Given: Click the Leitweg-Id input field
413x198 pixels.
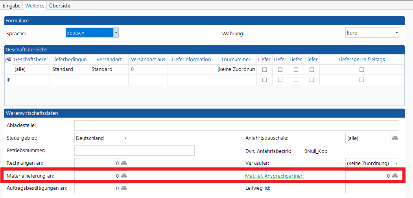Looking at the screenshot, I should 372,189.
